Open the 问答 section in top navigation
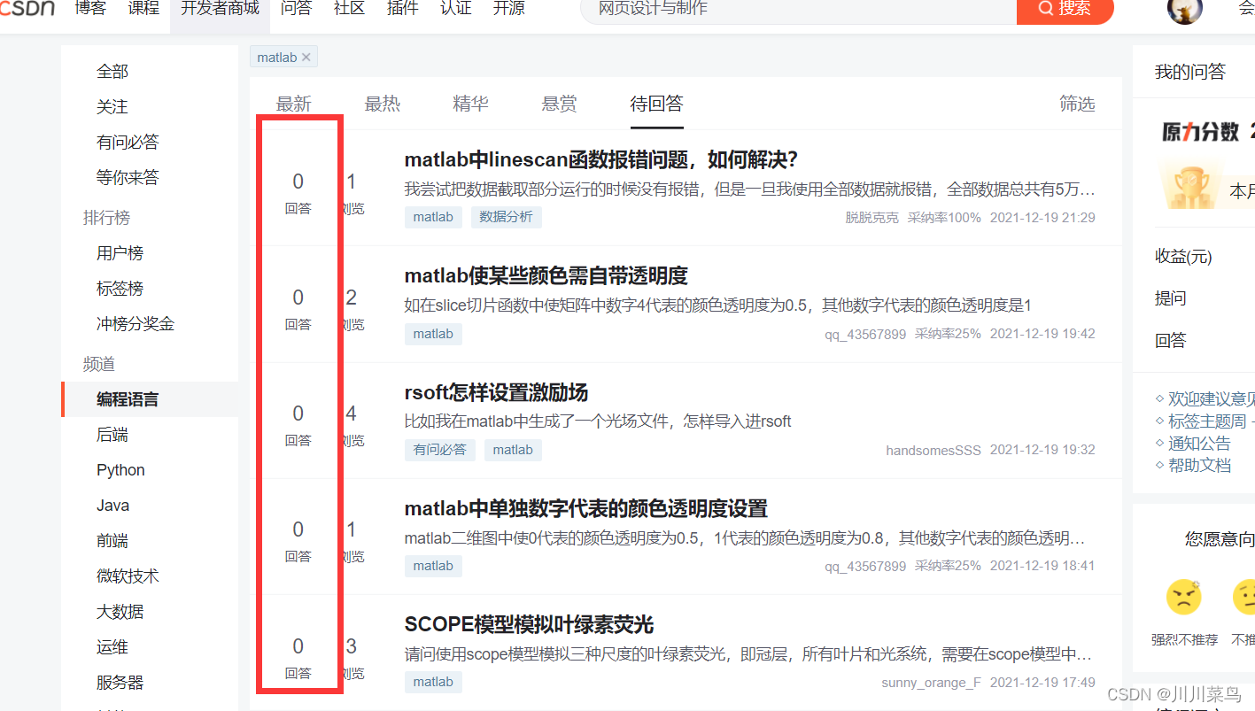 (296, 8)
